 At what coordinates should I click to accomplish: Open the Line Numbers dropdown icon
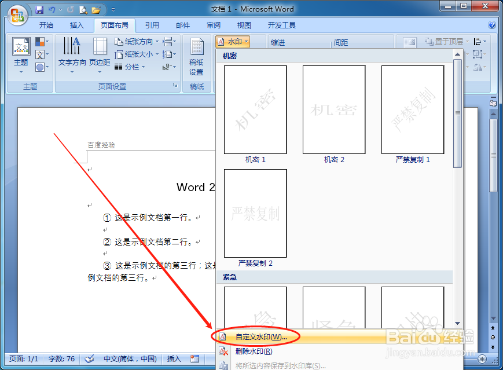(169, 54)
